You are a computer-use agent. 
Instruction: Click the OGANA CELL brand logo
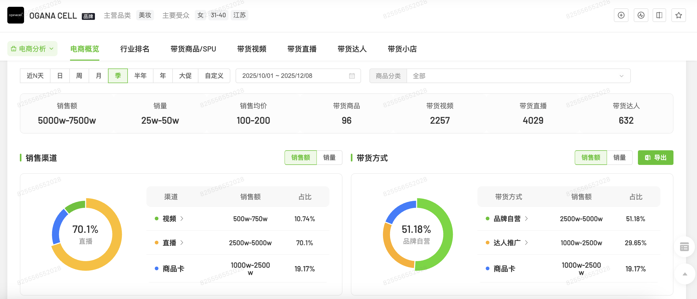[x=15, y=15]
